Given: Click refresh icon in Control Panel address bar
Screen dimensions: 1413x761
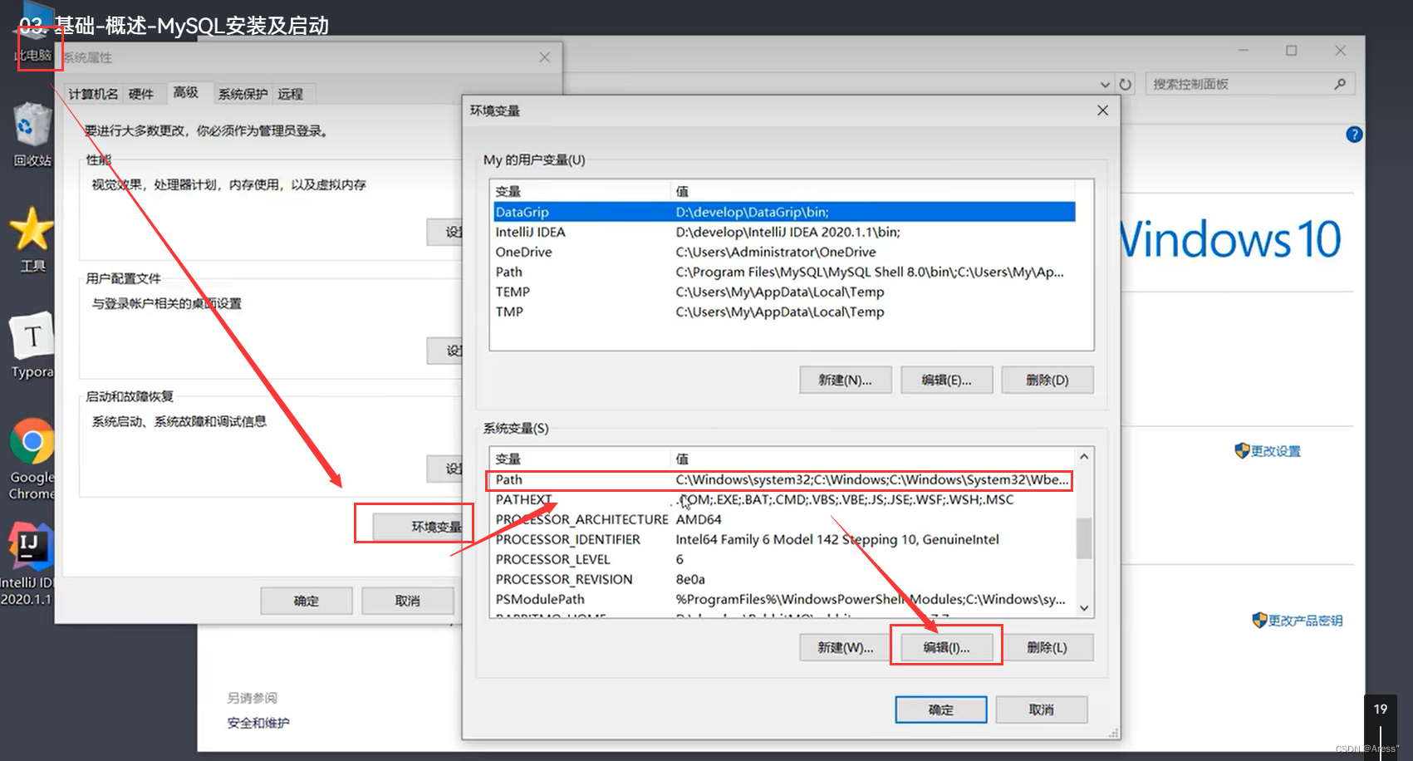Looking at the screenshot, I should [1126, 84].
